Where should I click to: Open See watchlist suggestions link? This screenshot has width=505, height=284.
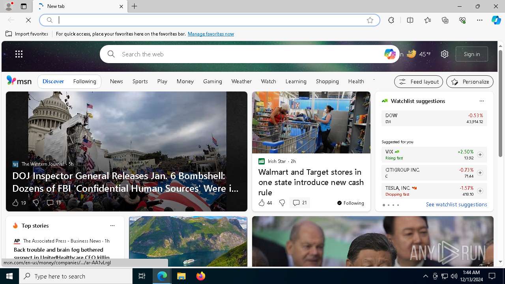(x=456, y=204)
